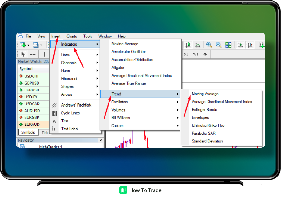Switch to the W1 timeframe
Image resolution: width=281 pixels, height=197 pixels.
click(195, 55)
